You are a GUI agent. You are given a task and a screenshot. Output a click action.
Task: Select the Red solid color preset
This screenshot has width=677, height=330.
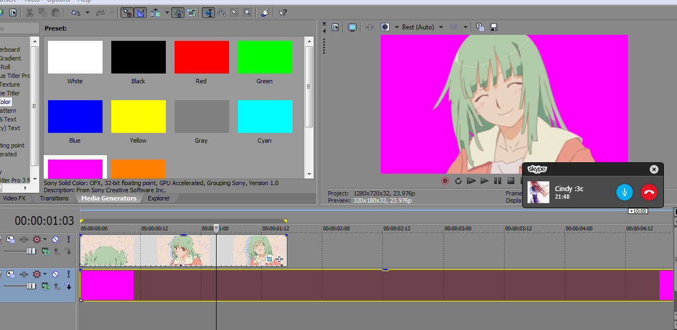(x=201, y=57)
